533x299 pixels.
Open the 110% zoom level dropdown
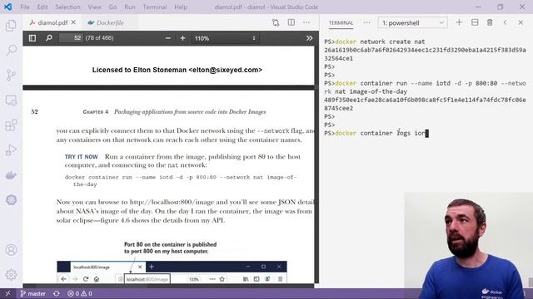tap(225, 38)
